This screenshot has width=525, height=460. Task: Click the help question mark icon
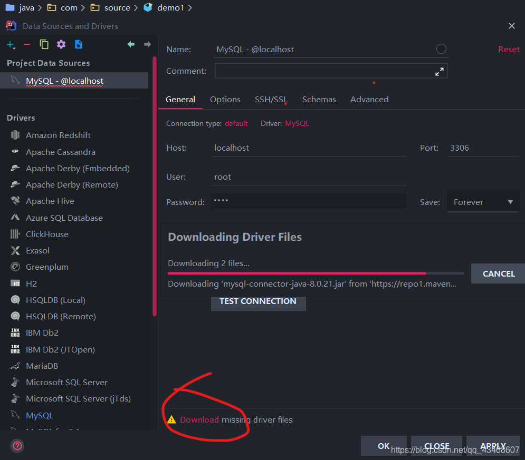click(x=17, y=446)
